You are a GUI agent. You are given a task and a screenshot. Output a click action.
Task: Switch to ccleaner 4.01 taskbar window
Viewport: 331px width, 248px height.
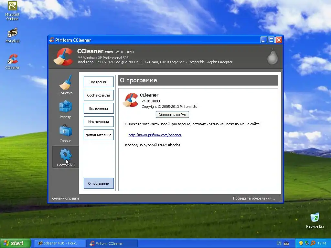tap(60, 243)
